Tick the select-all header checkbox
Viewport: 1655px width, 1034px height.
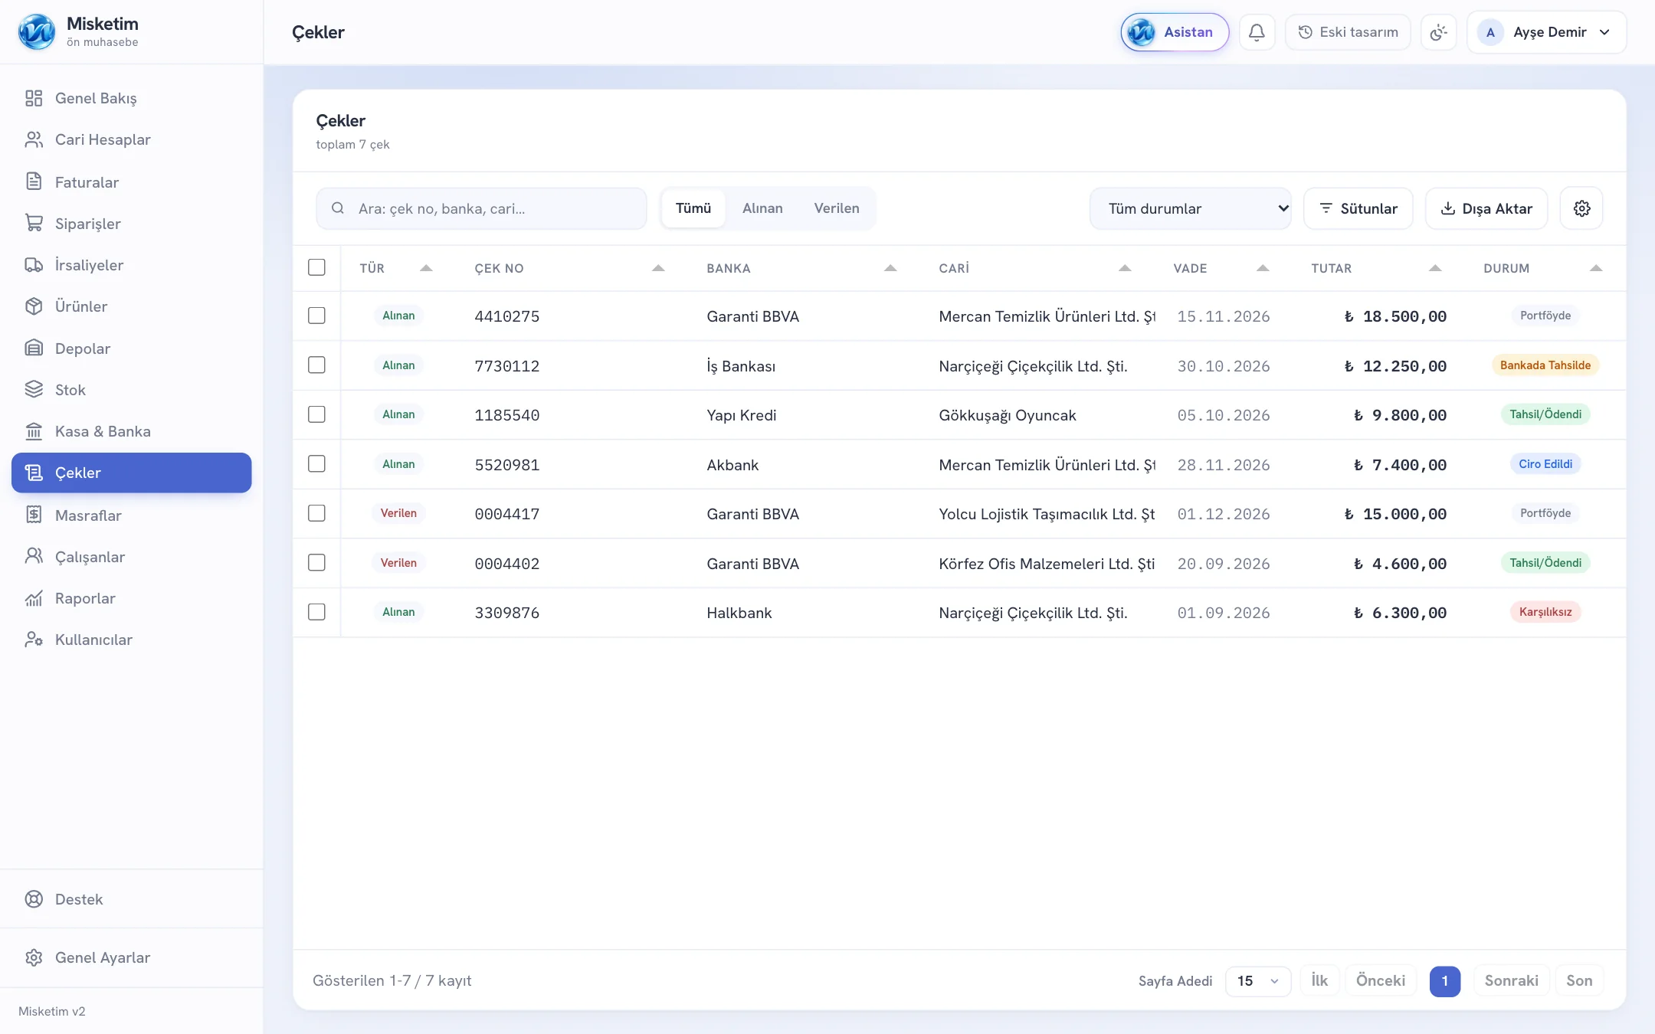pos(316,267)
